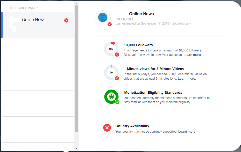Screen dimensions: 241x152
Task: Click green checkmark badge on shield icon
Action: (117, 102)
